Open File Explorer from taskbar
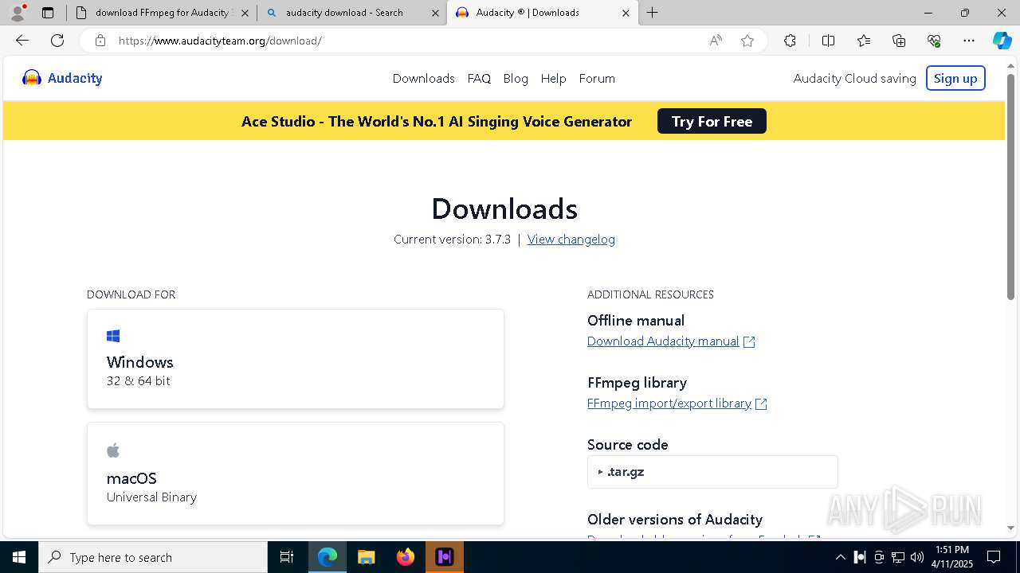1020x573 pixels. click(x=366, y=557)
